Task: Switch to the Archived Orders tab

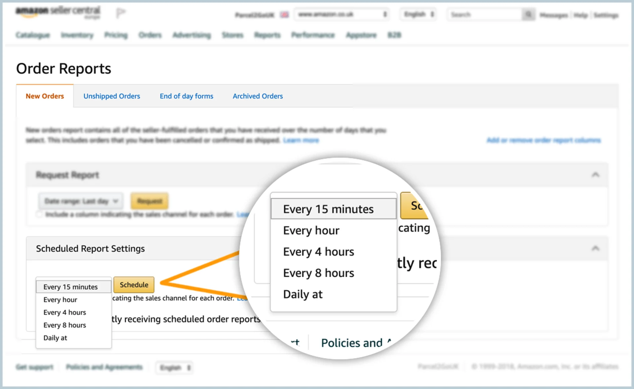Action: click(x=258, y=96)
